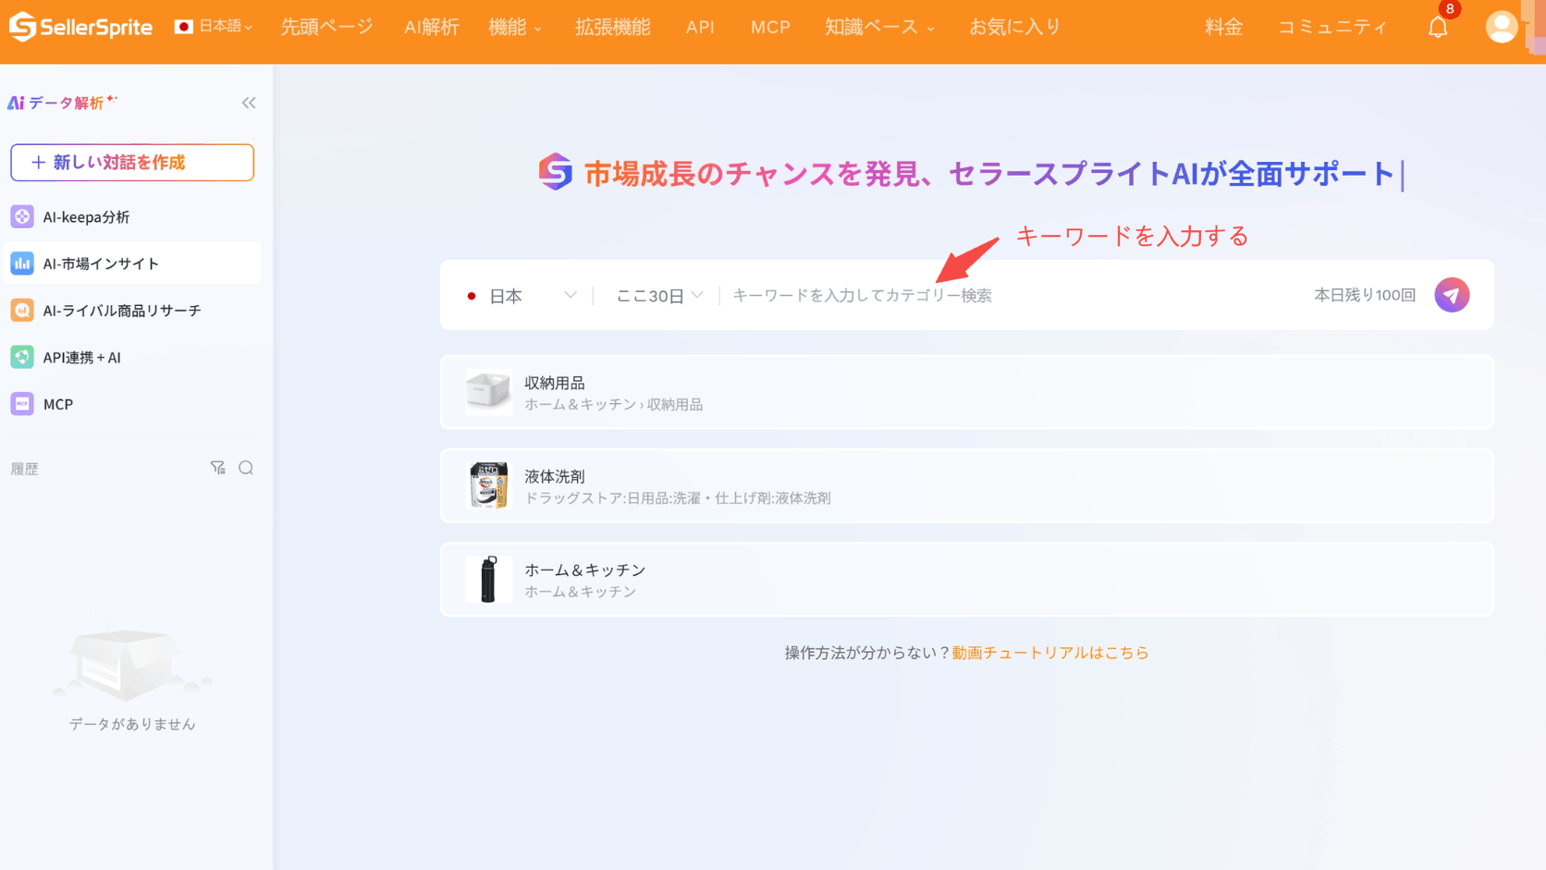
Task: Click the AI-ライバル商品リサーチ icon
Action: 22,311
